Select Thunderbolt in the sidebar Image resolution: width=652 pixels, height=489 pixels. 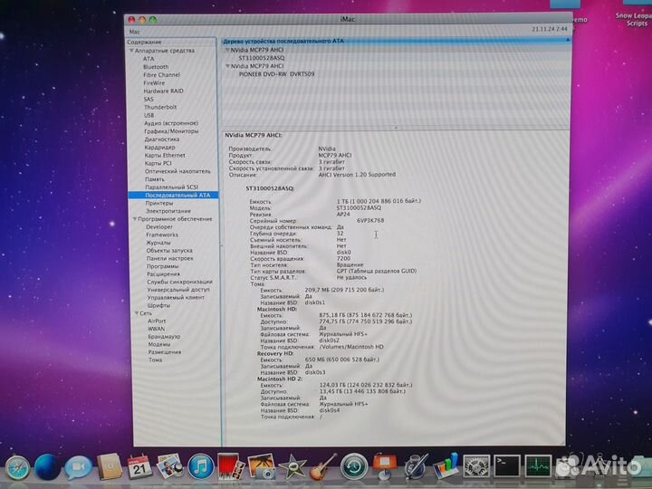click(160, 107)
